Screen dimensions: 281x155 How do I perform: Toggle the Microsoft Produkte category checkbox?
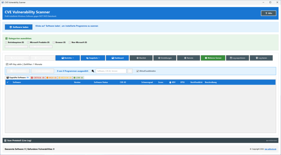point(28,43)
